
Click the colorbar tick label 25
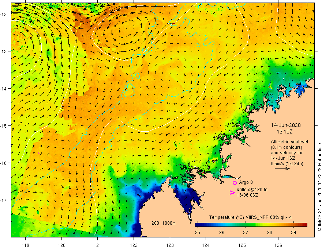[x=198, y=232]
